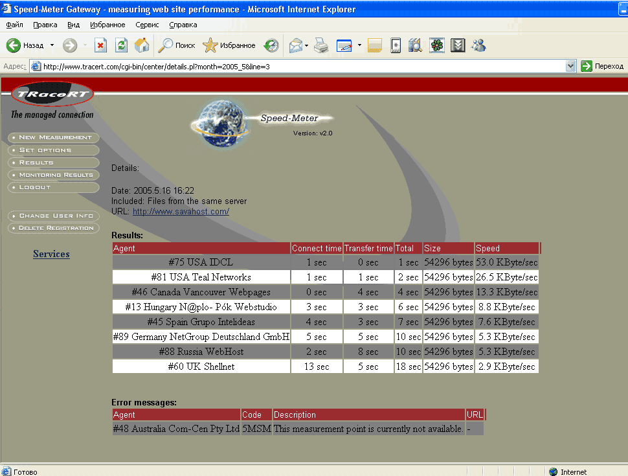628x476 pixels.
Task: Click #48 Australia Com-Cen Pty Ltd cell
Action: [x=176, y=429]
